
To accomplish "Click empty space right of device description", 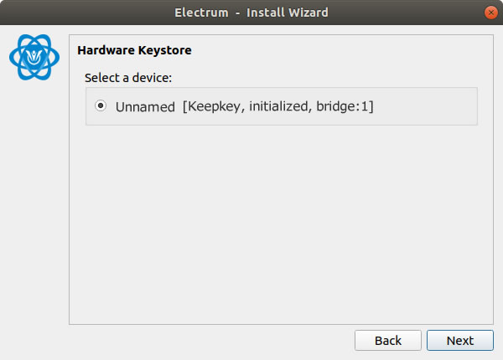I will tap(425, 106).
